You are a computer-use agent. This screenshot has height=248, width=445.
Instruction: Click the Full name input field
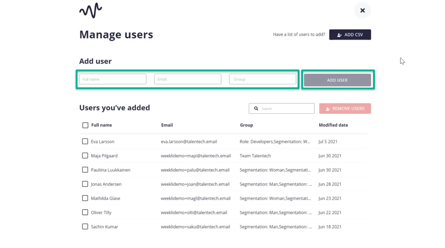(113, 79)
